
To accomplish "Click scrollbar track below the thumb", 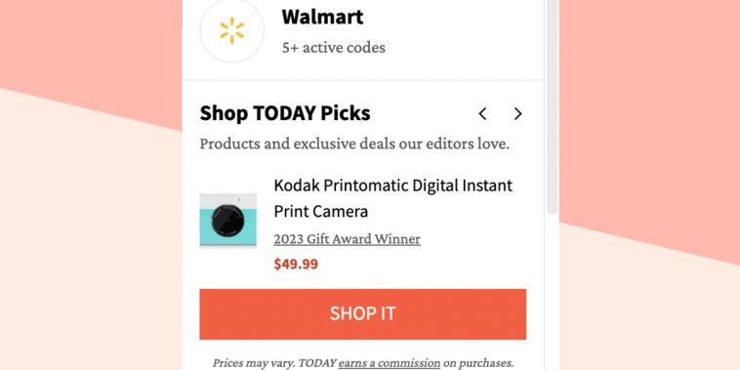I will 553,293.
